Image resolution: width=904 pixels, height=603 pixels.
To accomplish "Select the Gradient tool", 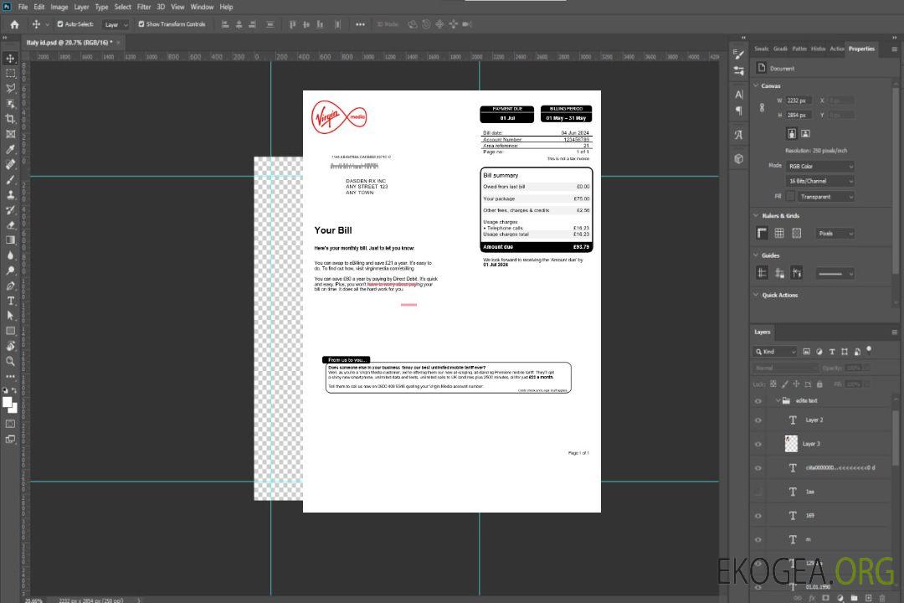I will point(10,240).
